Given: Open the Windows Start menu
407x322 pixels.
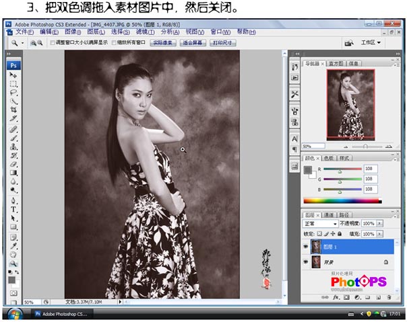Looking at the screenshot, I should pos(13,314).
